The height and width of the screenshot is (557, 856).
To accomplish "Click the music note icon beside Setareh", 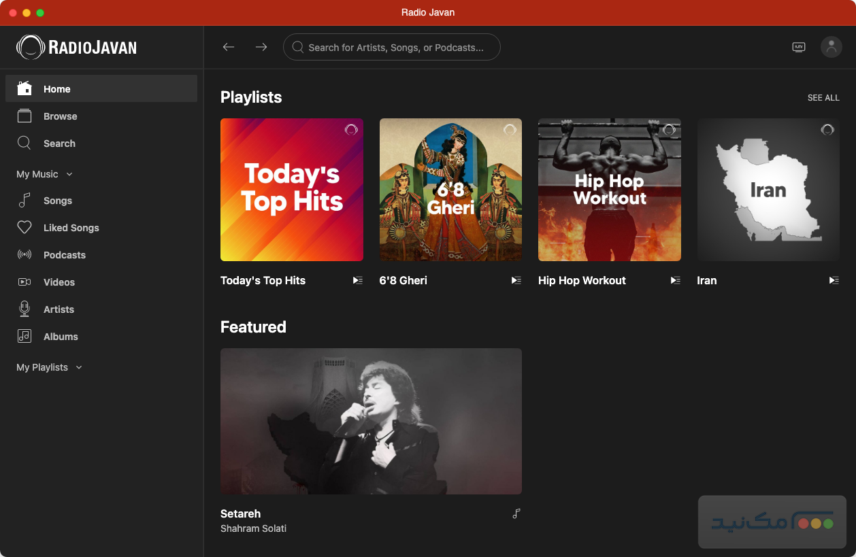I will 516,513.
